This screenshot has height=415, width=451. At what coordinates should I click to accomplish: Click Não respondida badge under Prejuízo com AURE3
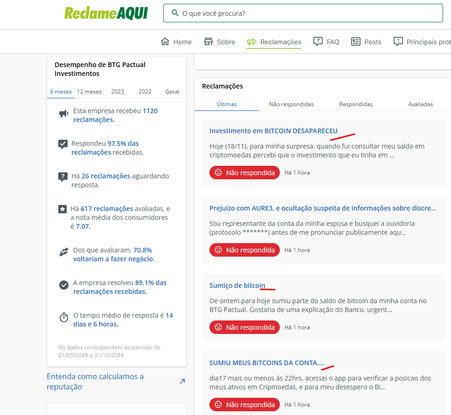point(244,250)
